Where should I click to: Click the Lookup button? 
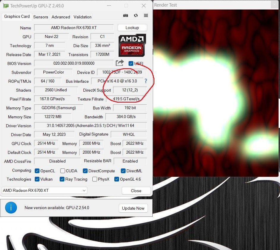pos(132,28)
